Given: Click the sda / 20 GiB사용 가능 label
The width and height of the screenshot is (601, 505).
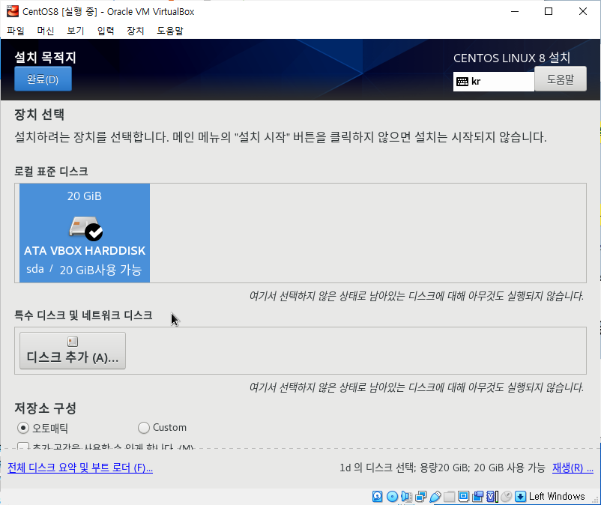Looking at the screenshot, I should click(84, 270).
